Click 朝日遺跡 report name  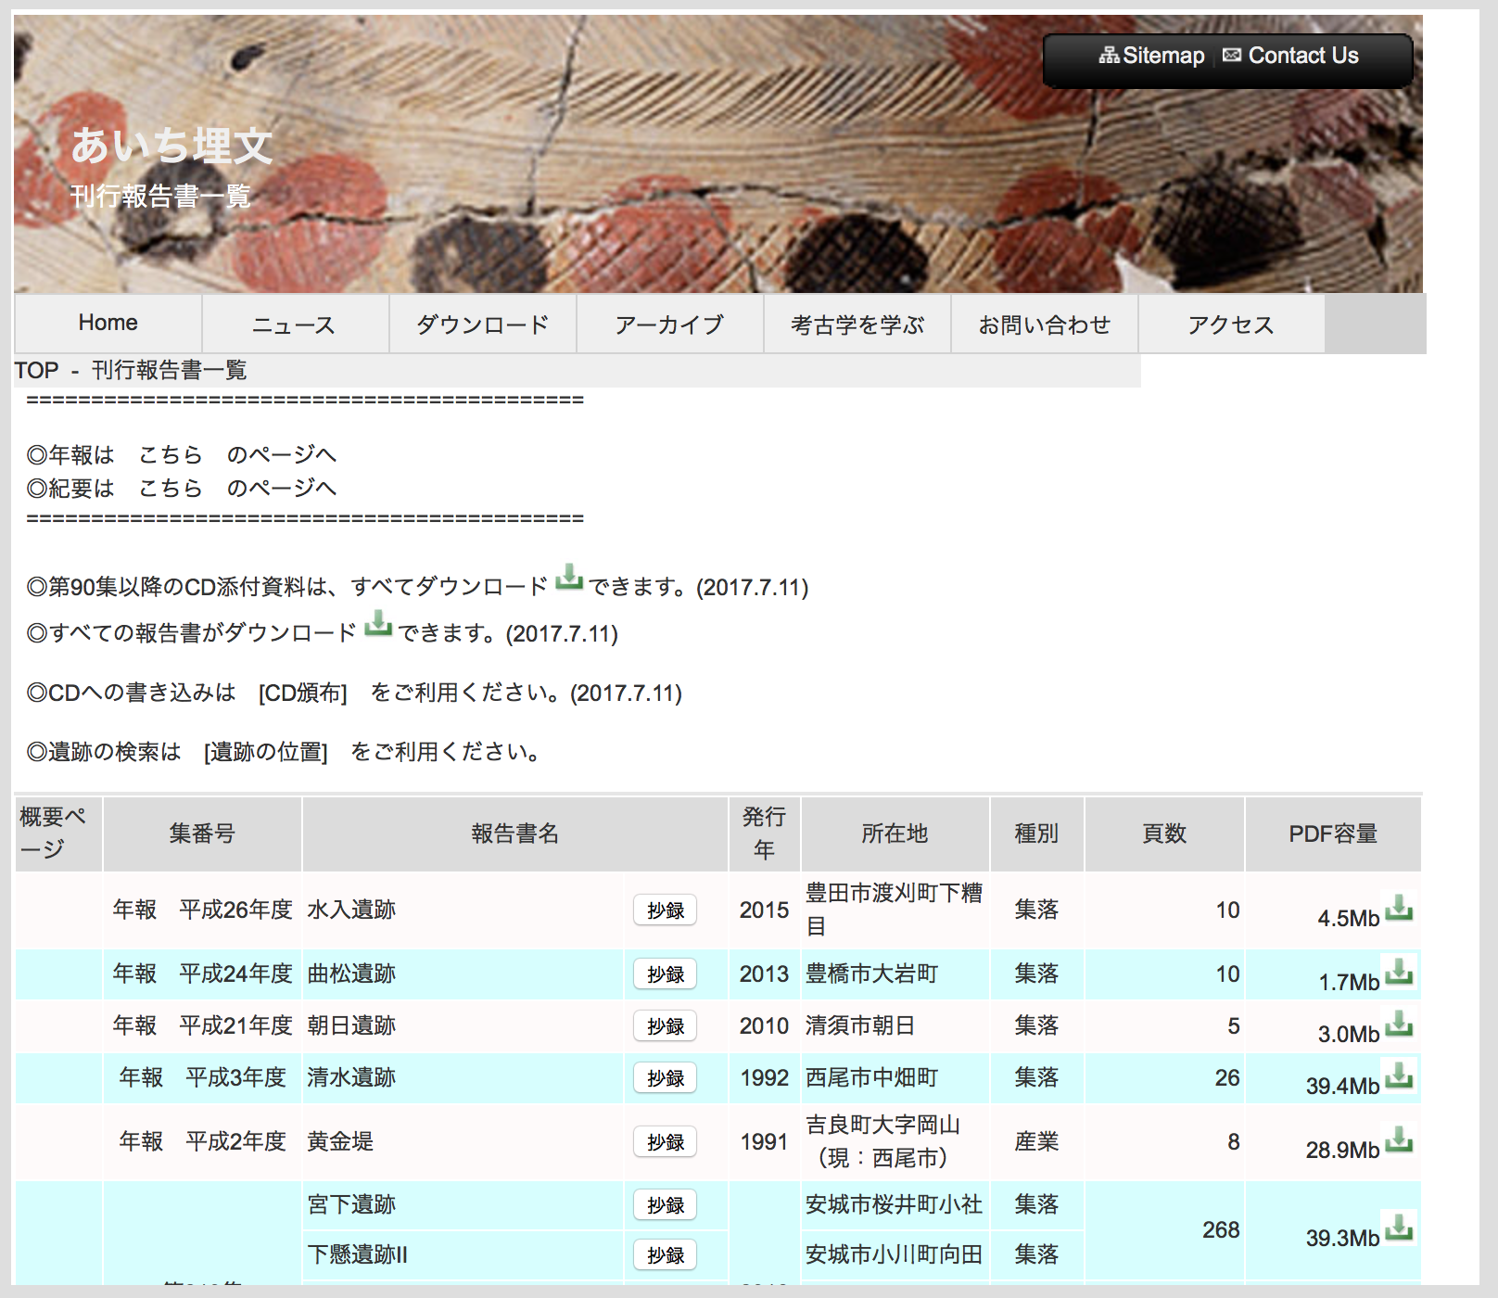pyautogui.click(x=351, y=1025)
